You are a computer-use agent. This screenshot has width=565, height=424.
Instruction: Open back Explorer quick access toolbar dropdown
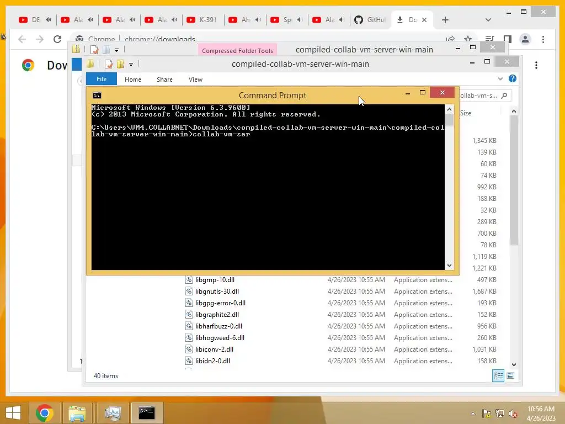click(x=117, y=50)
